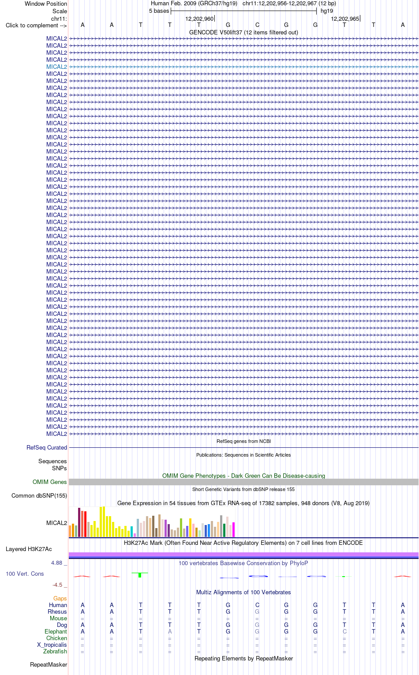This screenshot has width=419, height=675.
Task: Click the MICAL2 label beside the GTEx chart
Action: (x=57, y=523)
